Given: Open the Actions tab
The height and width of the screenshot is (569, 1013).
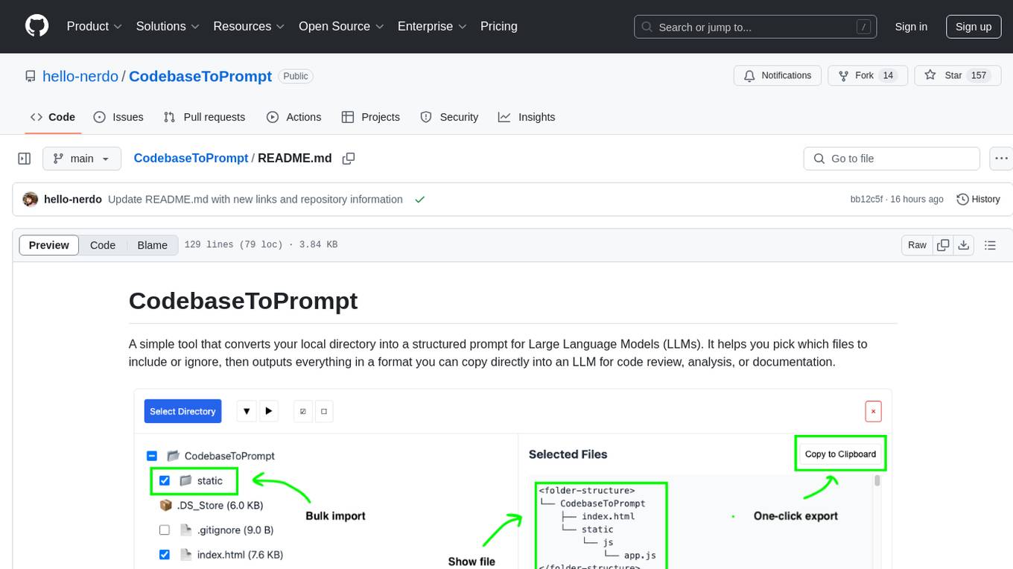Looking at the screenshot, I should 293,117.
